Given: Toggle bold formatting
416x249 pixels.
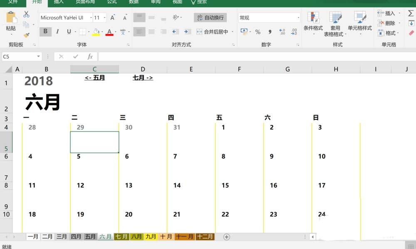Looking at the screenshot, I should [x=45, y=31].
